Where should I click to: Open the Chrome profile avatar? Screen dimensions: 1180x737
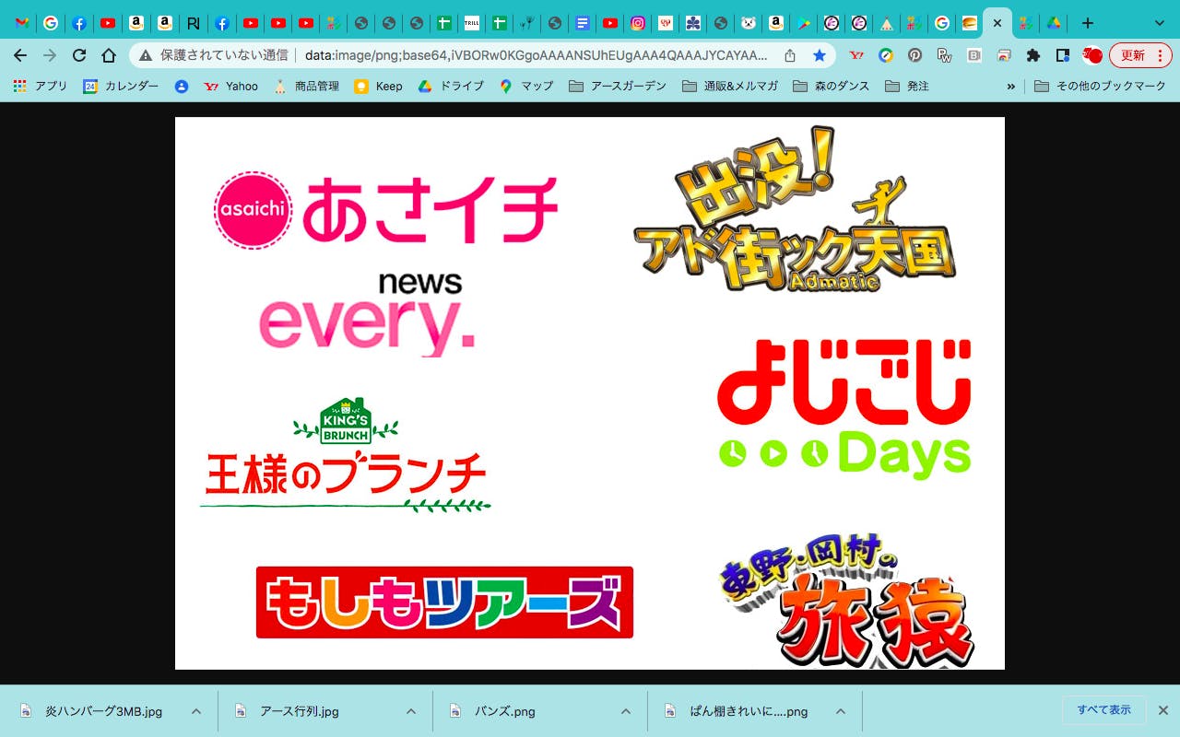[1092, 55]
